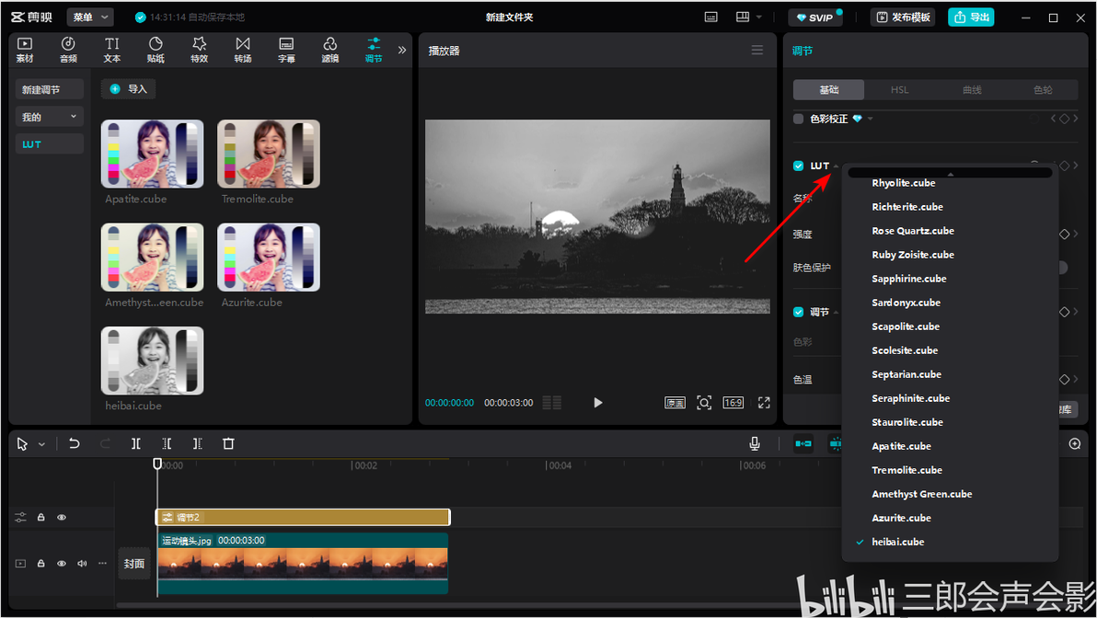Lock the main video track
The image size is (1097, 618).
41,564
